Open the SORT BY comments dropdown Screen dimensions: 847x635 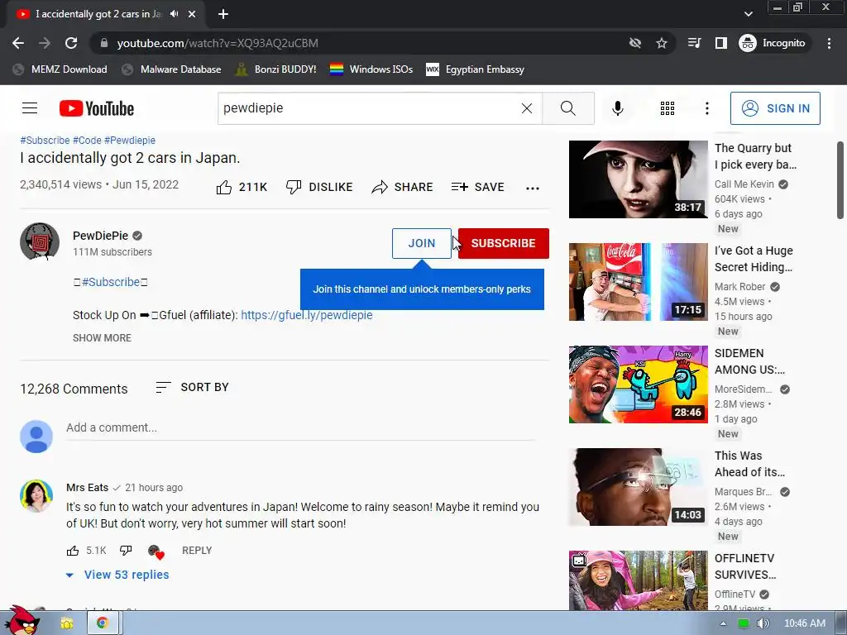[x=192, y=387]
